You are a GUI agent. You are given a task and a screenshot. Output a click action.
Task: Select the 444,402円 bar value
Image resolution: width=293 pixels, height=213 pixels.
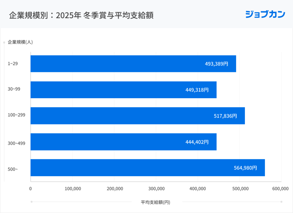tap(197, 142)
